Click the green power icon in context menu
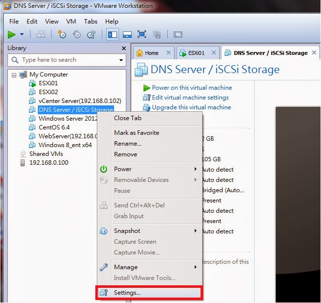Screen dimensions: 321x303 (x=104, y=169)
